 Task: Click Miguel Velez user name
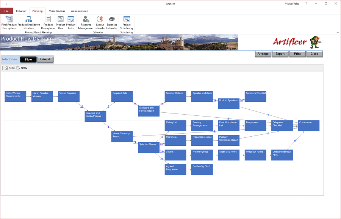click(292, 4)
